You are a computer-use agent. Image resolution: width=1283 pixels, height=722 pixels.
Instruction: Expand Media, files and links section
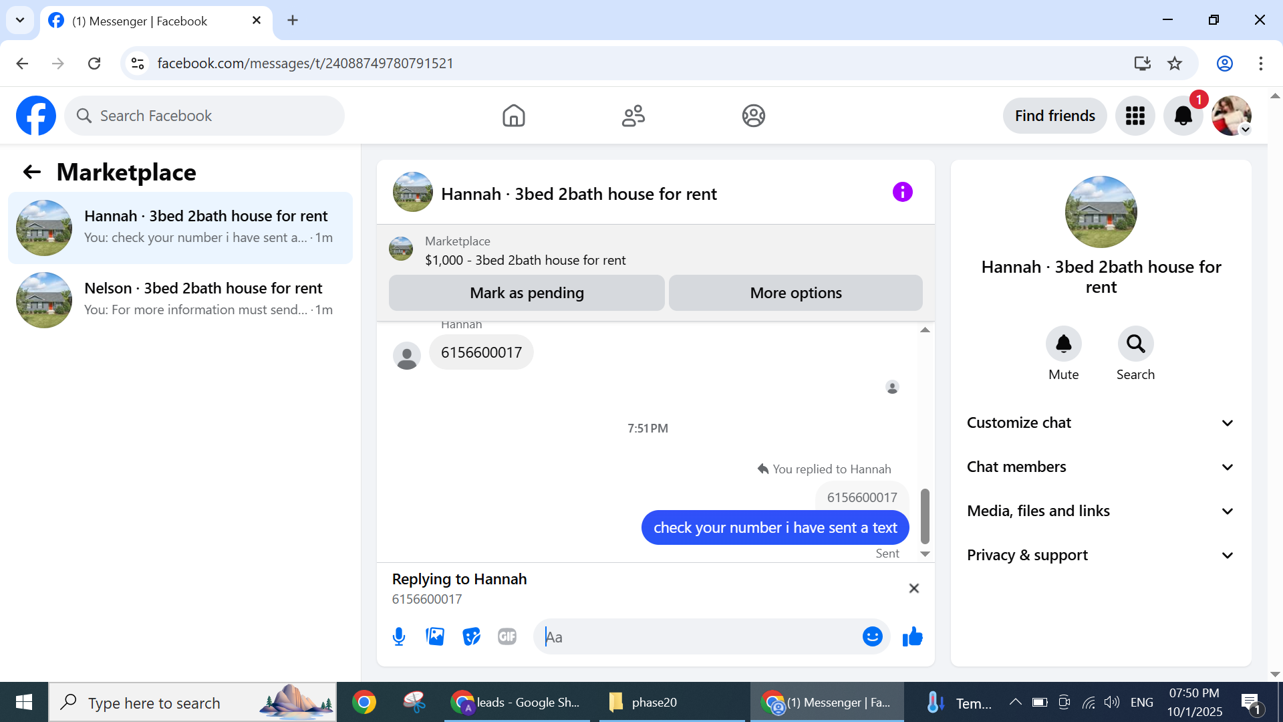point(1101,511)
